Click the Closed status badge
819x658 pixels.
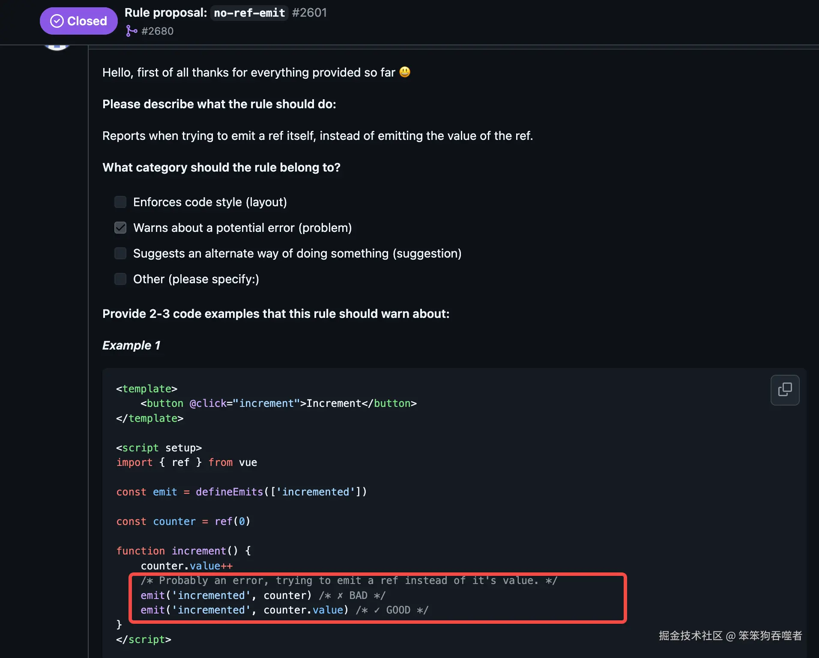79,21
